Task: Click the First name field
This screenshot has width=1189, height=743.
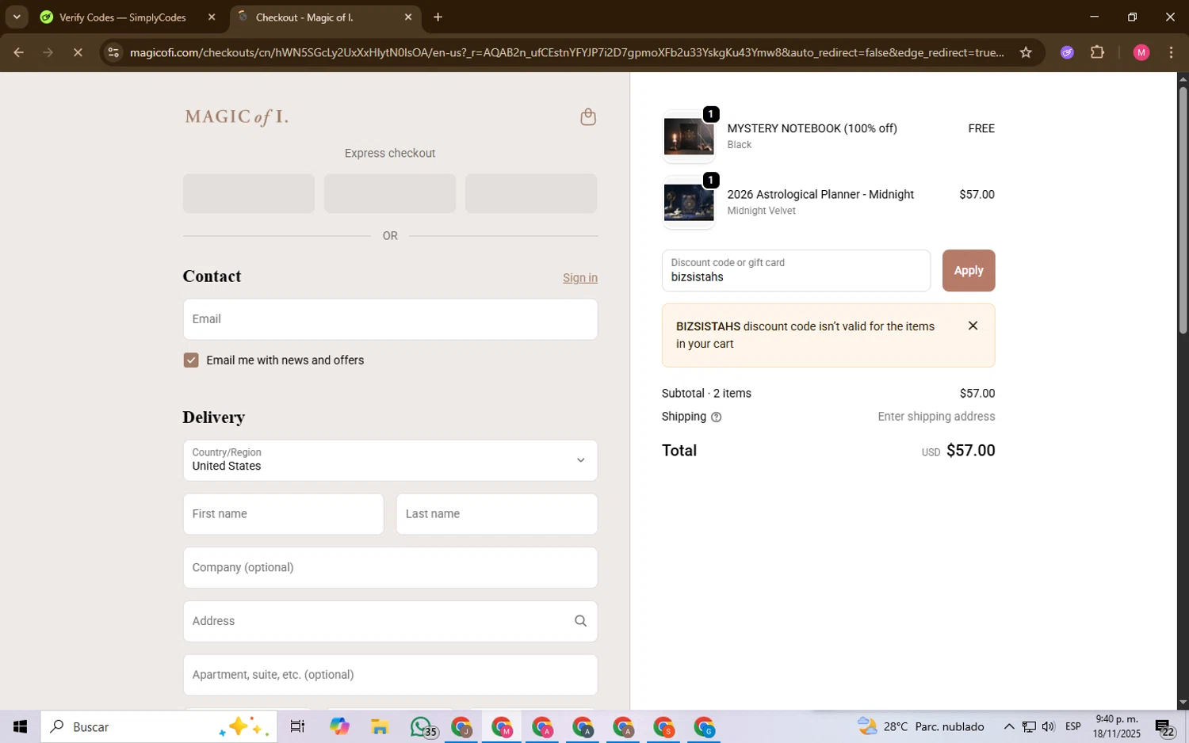Action: 283,514
